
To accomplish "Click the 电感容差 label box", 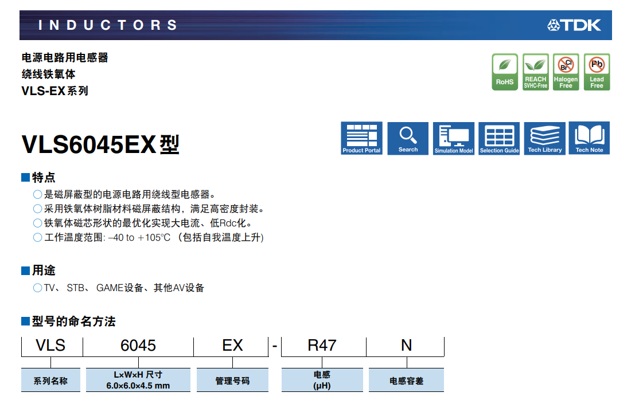I will 406,380.
